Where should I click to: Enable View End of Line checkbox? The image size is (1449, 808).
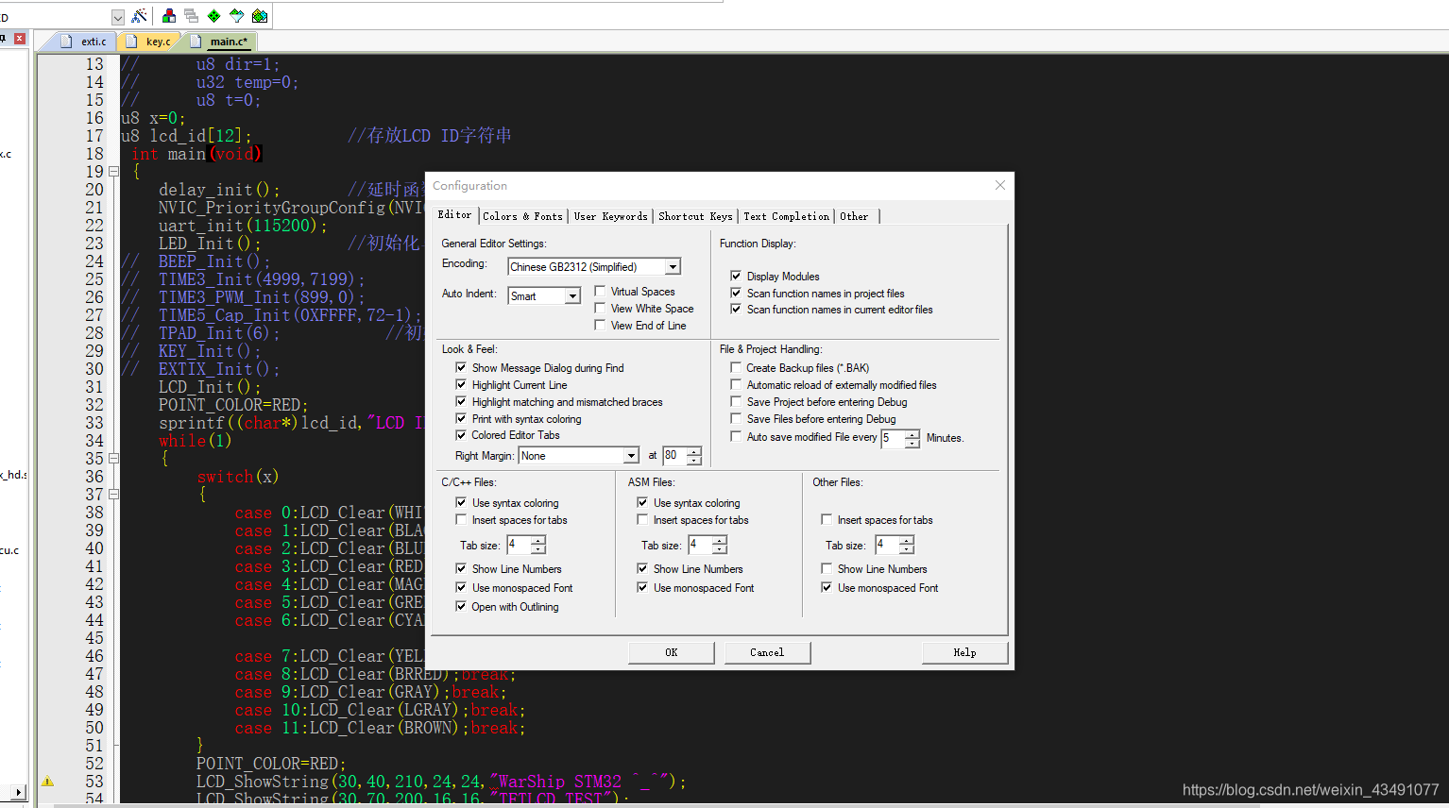600,325
